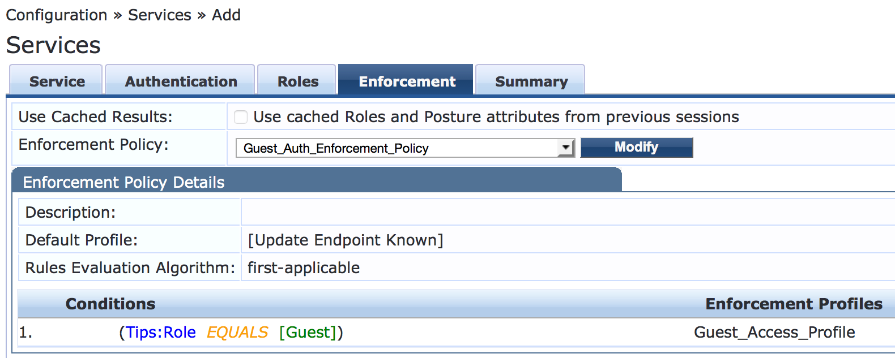Go to the Roles tab
The width and height of the screenshot is (895, 358).
[x=297, y=81]
